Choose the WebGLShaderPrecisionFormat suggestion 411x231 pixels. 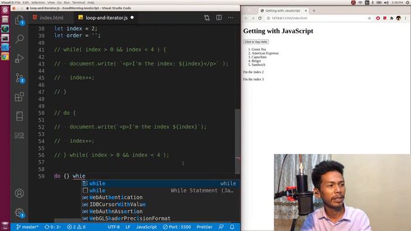[x=161, y=218]
